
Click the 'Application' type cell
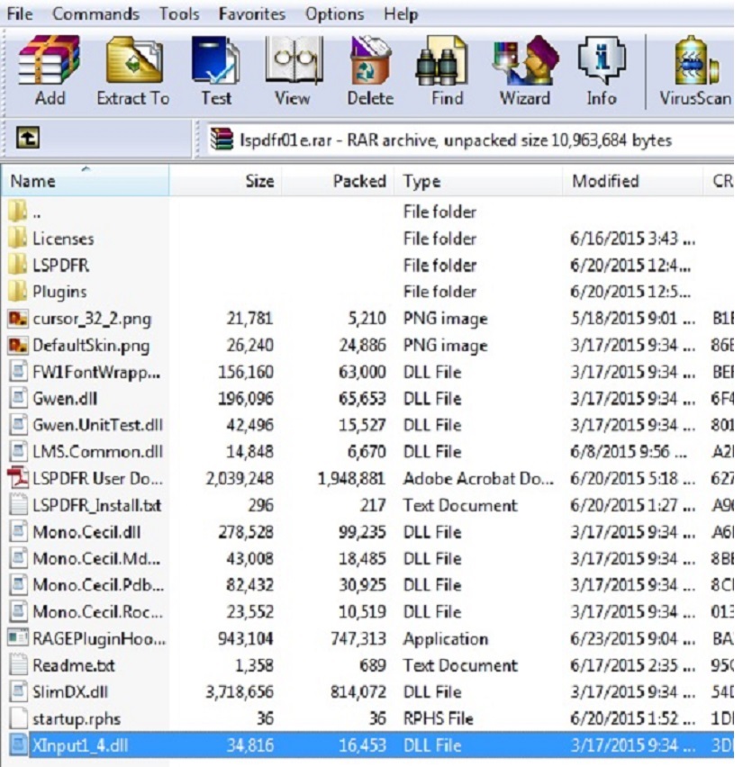point(446,638)
